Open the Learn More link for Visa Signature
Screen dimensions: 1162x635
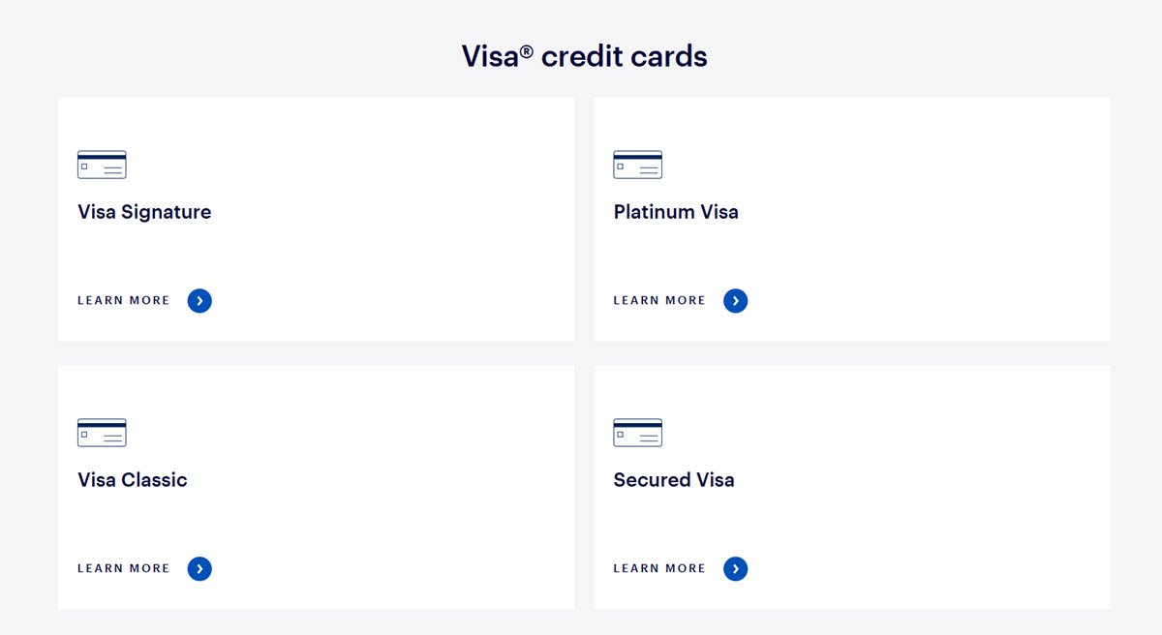pyautogui.click(x=123, y=300)
